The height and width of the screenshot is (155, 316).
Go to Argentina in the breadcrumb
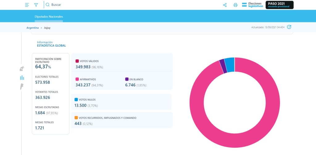coord(32,28)
